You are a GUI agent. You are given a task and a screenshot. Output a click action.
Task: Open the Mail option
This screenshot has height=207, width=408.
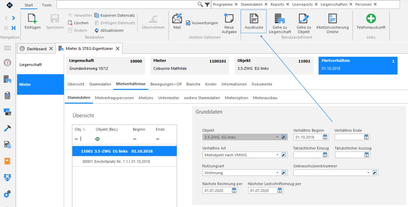tap(177, 22)
